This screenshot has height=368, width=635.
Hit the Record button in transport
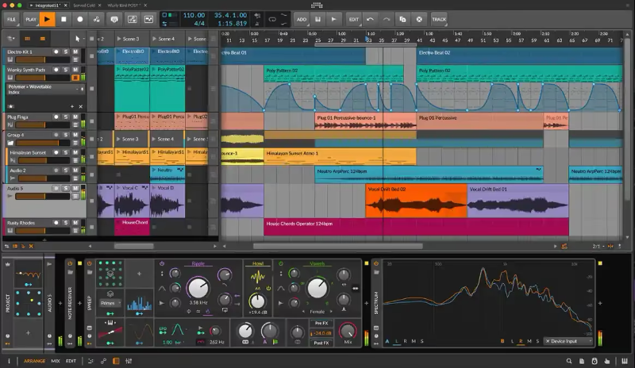(80, 19)
